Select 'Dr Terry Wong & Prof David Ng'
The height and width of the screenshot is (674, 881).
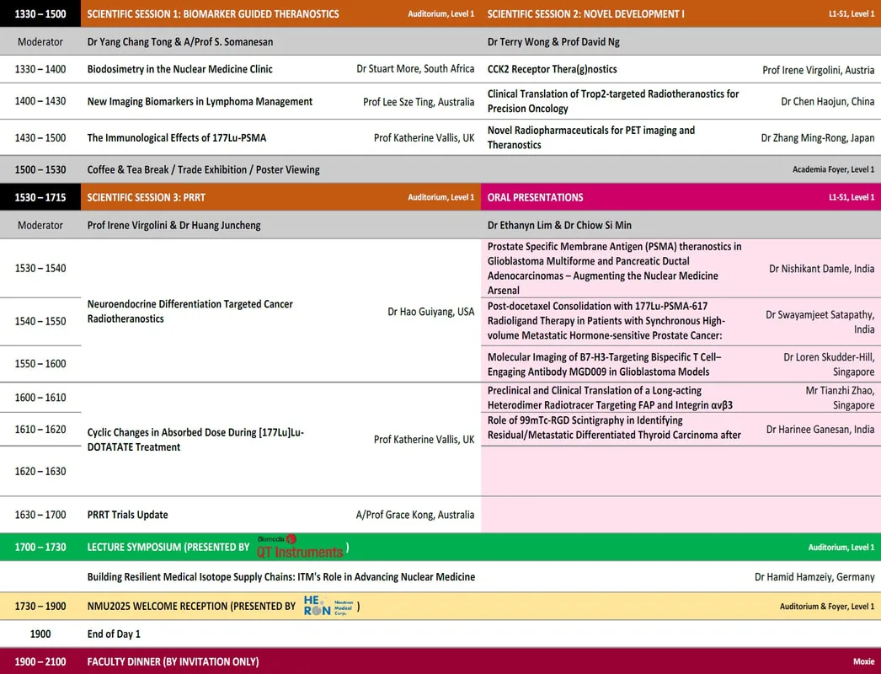click(553, 41)
